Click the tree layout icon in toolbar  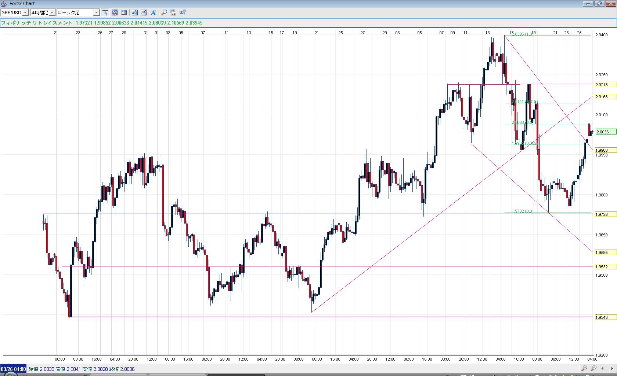[183, 12]
